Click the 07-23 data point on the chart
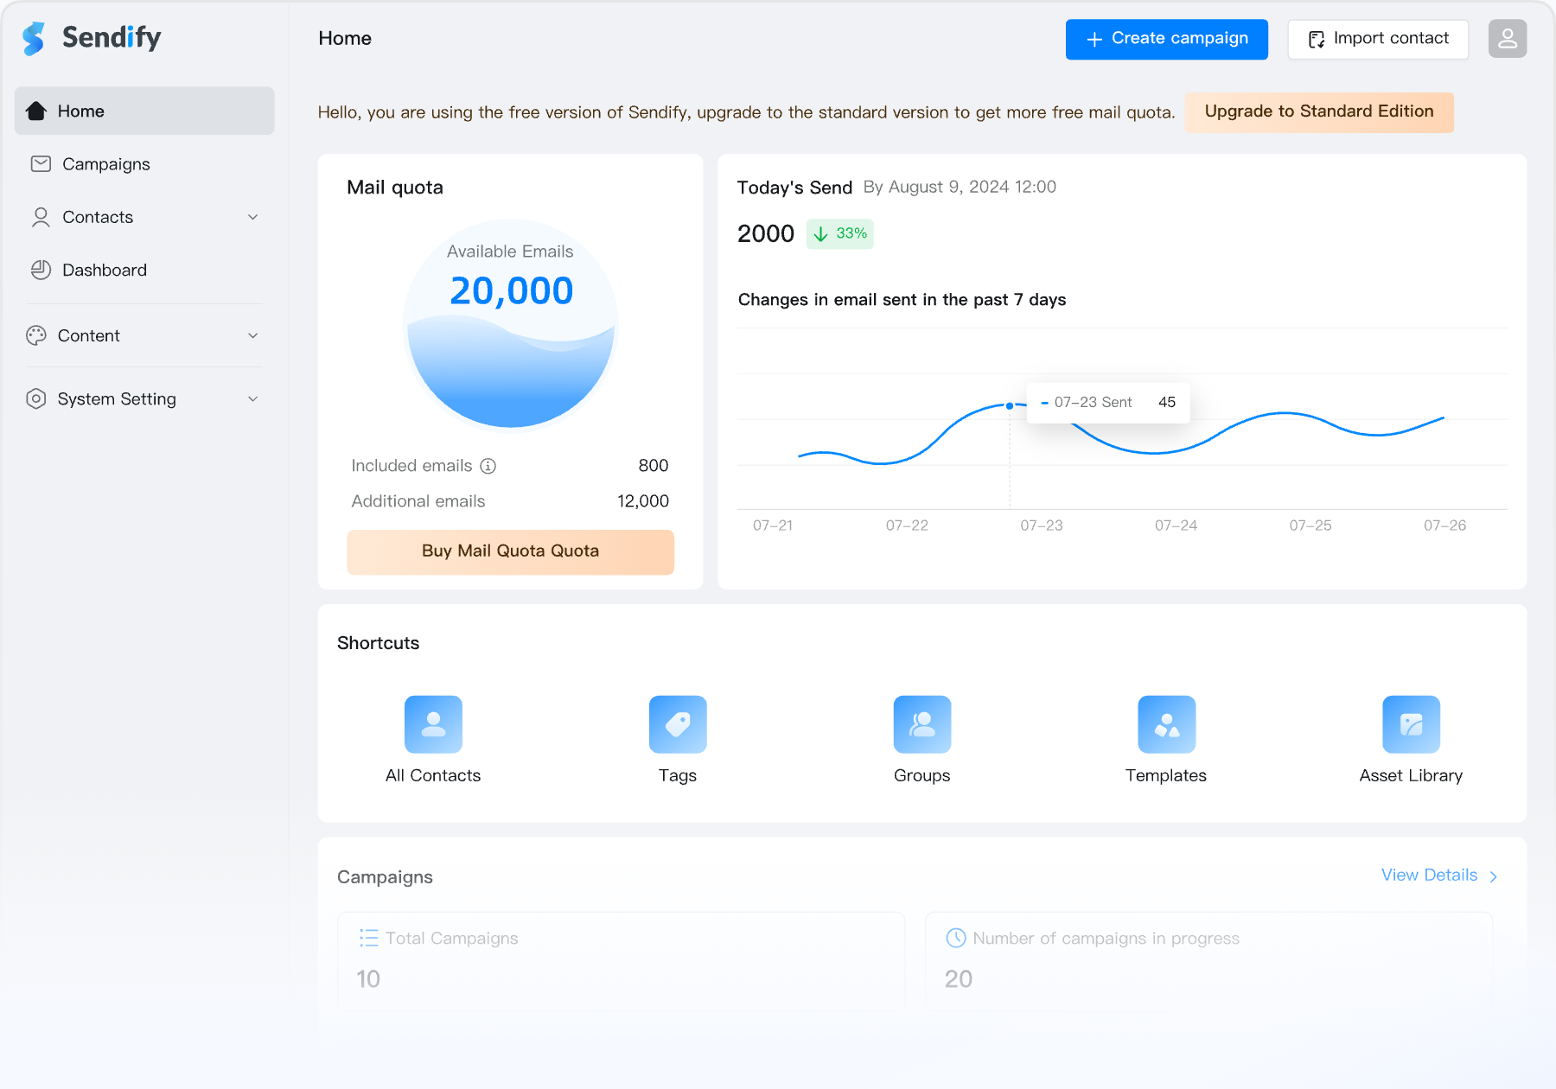This screenshot has width=1556, height=1089. 1009,404
